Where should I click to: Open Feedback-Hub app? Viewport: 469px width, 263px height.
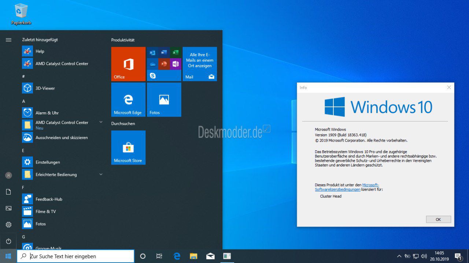coord(62,199)
